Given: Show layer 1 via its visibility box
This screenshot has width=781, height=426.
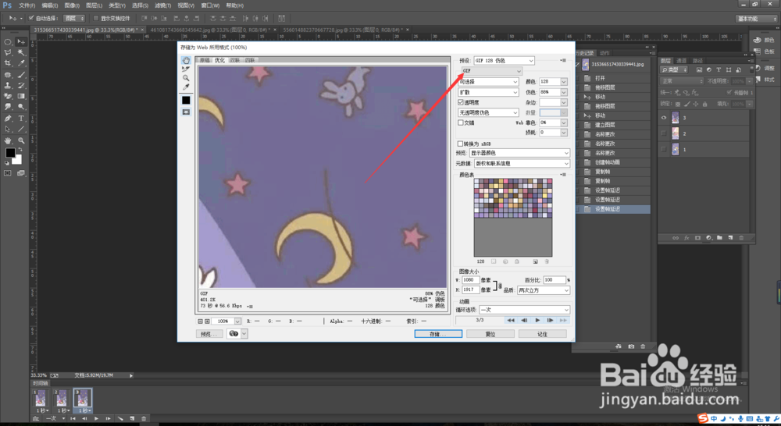Looking at the screenshot, I should tap(663, 149).
